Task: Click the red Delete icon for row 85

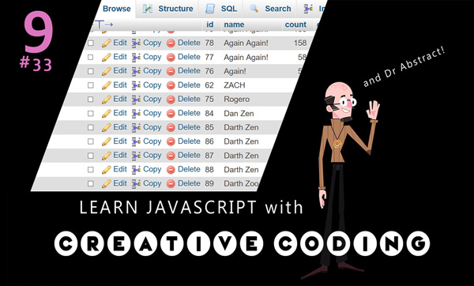Action: (171, 127)
